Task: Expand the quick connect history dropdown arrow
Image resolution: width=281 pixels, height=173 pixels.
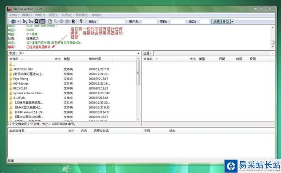Action: [x=232, y=21]
